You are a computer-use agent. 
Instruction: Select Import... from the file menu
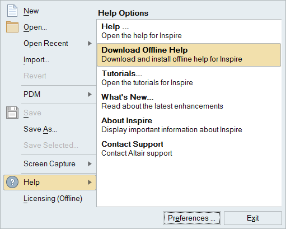(36, 60)
